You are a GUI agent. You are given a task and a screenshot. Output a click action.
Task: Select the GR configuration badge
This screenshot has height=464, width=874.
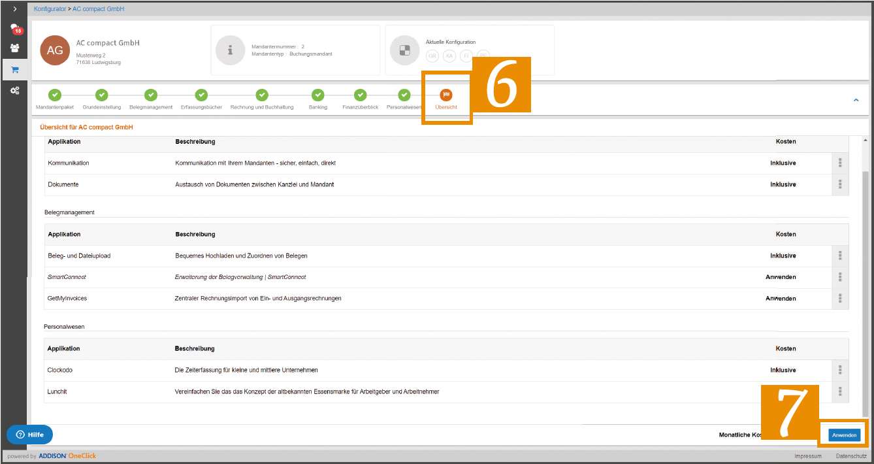[432, 56]
